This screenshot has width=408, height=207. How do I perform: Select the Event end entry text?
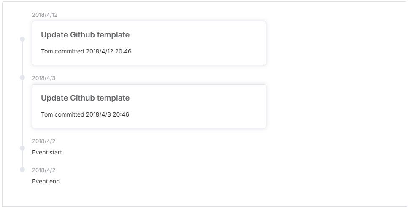point(46,181)
